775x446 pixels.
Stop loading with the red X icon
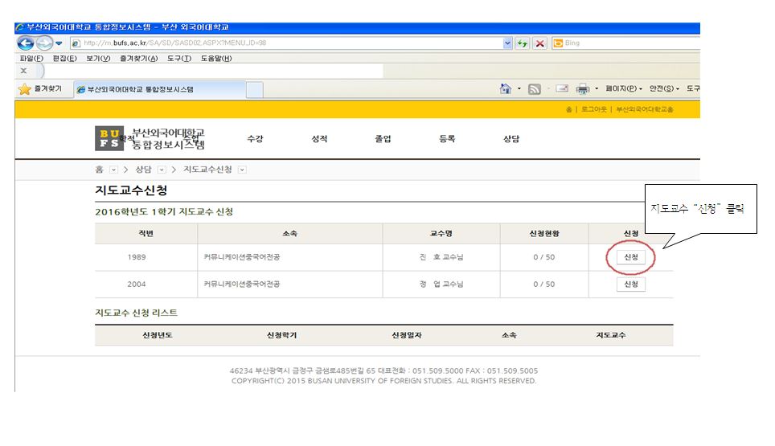point(539,43)
